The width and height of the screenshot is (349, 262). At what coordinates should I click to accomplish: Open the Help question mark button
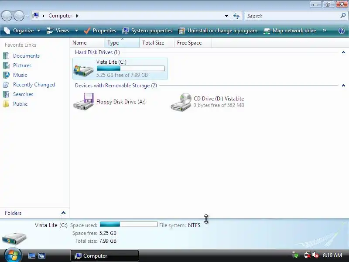[342, 31]
